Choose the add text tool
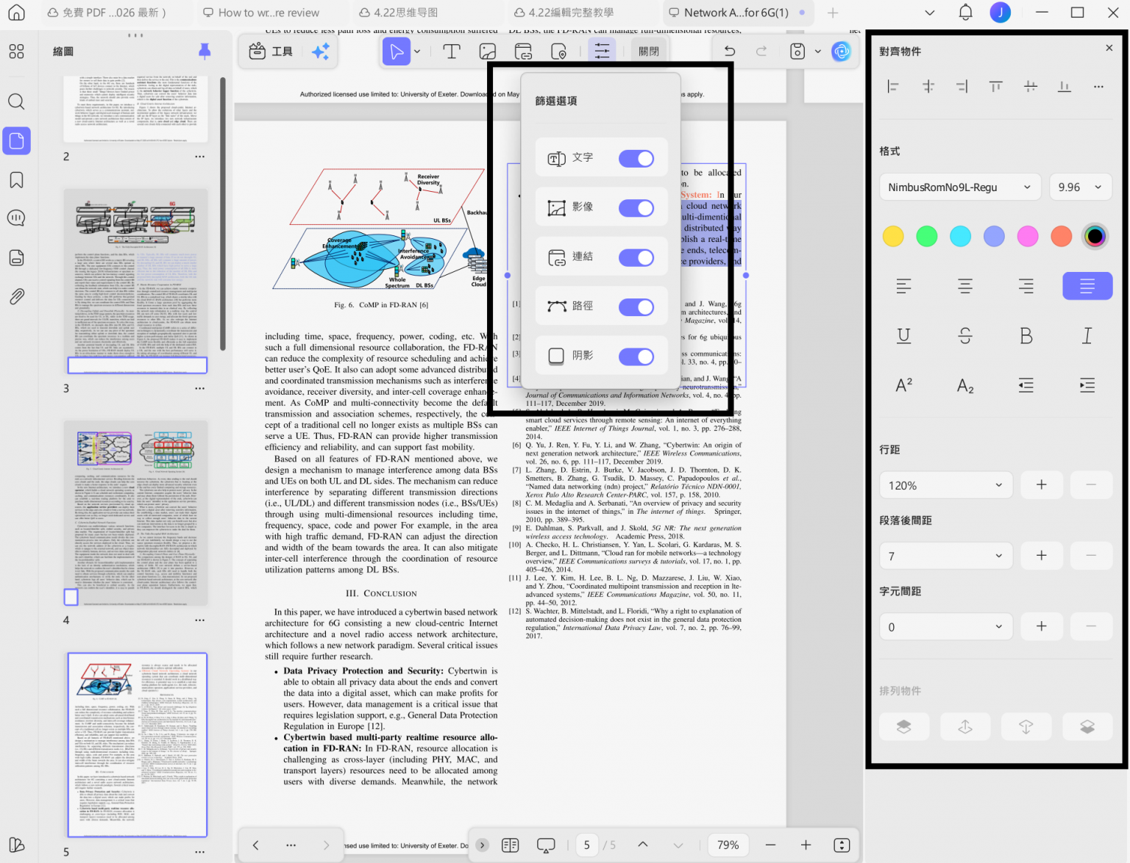 coord(452,51)
